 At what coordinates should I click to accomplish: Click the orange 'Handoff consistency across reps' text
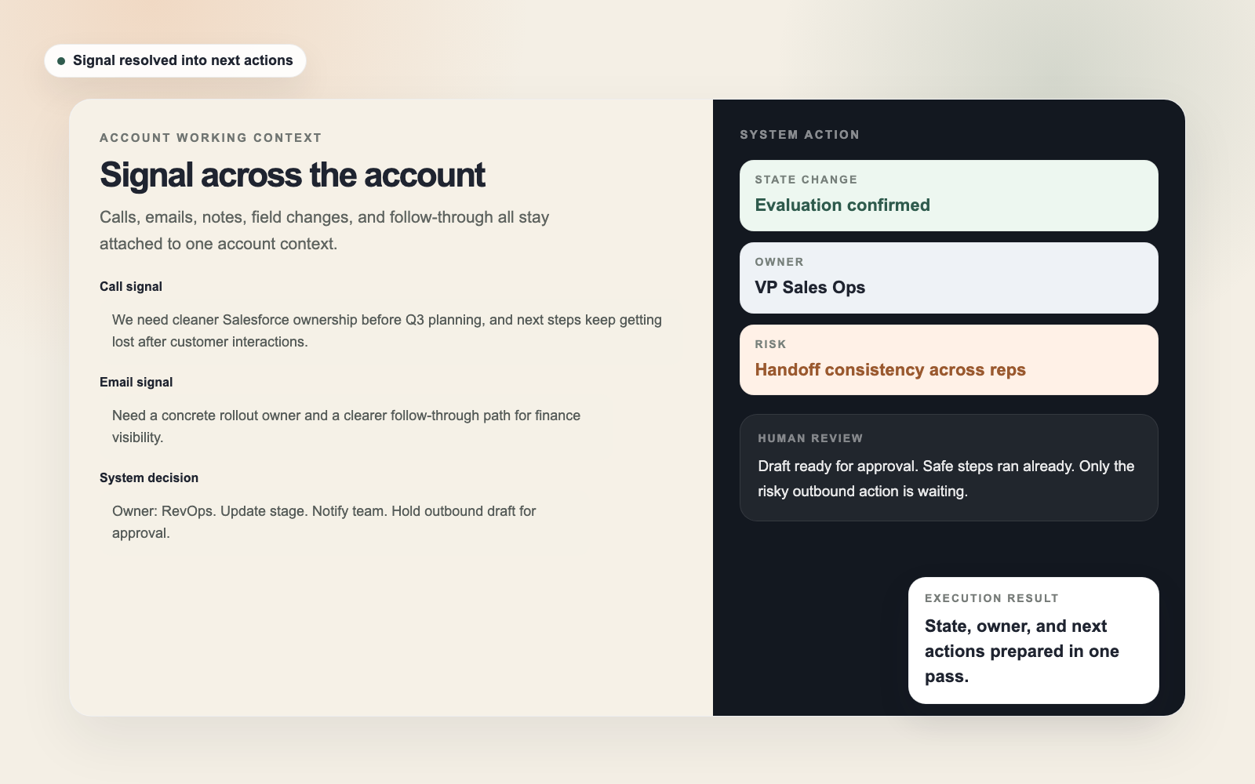(x=890, y=370)
